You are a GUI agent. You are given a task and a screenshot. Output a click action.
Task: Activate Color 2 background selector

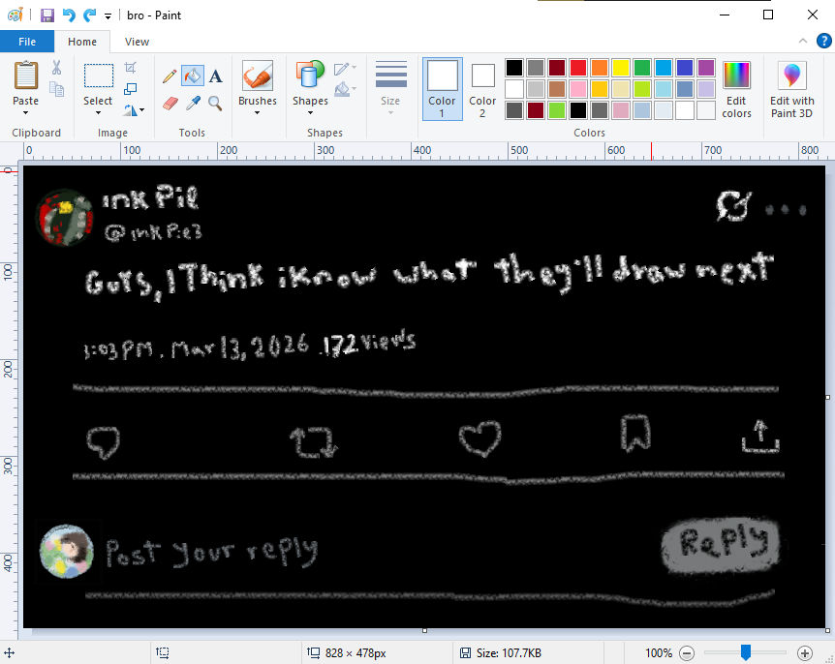point(482,89)
